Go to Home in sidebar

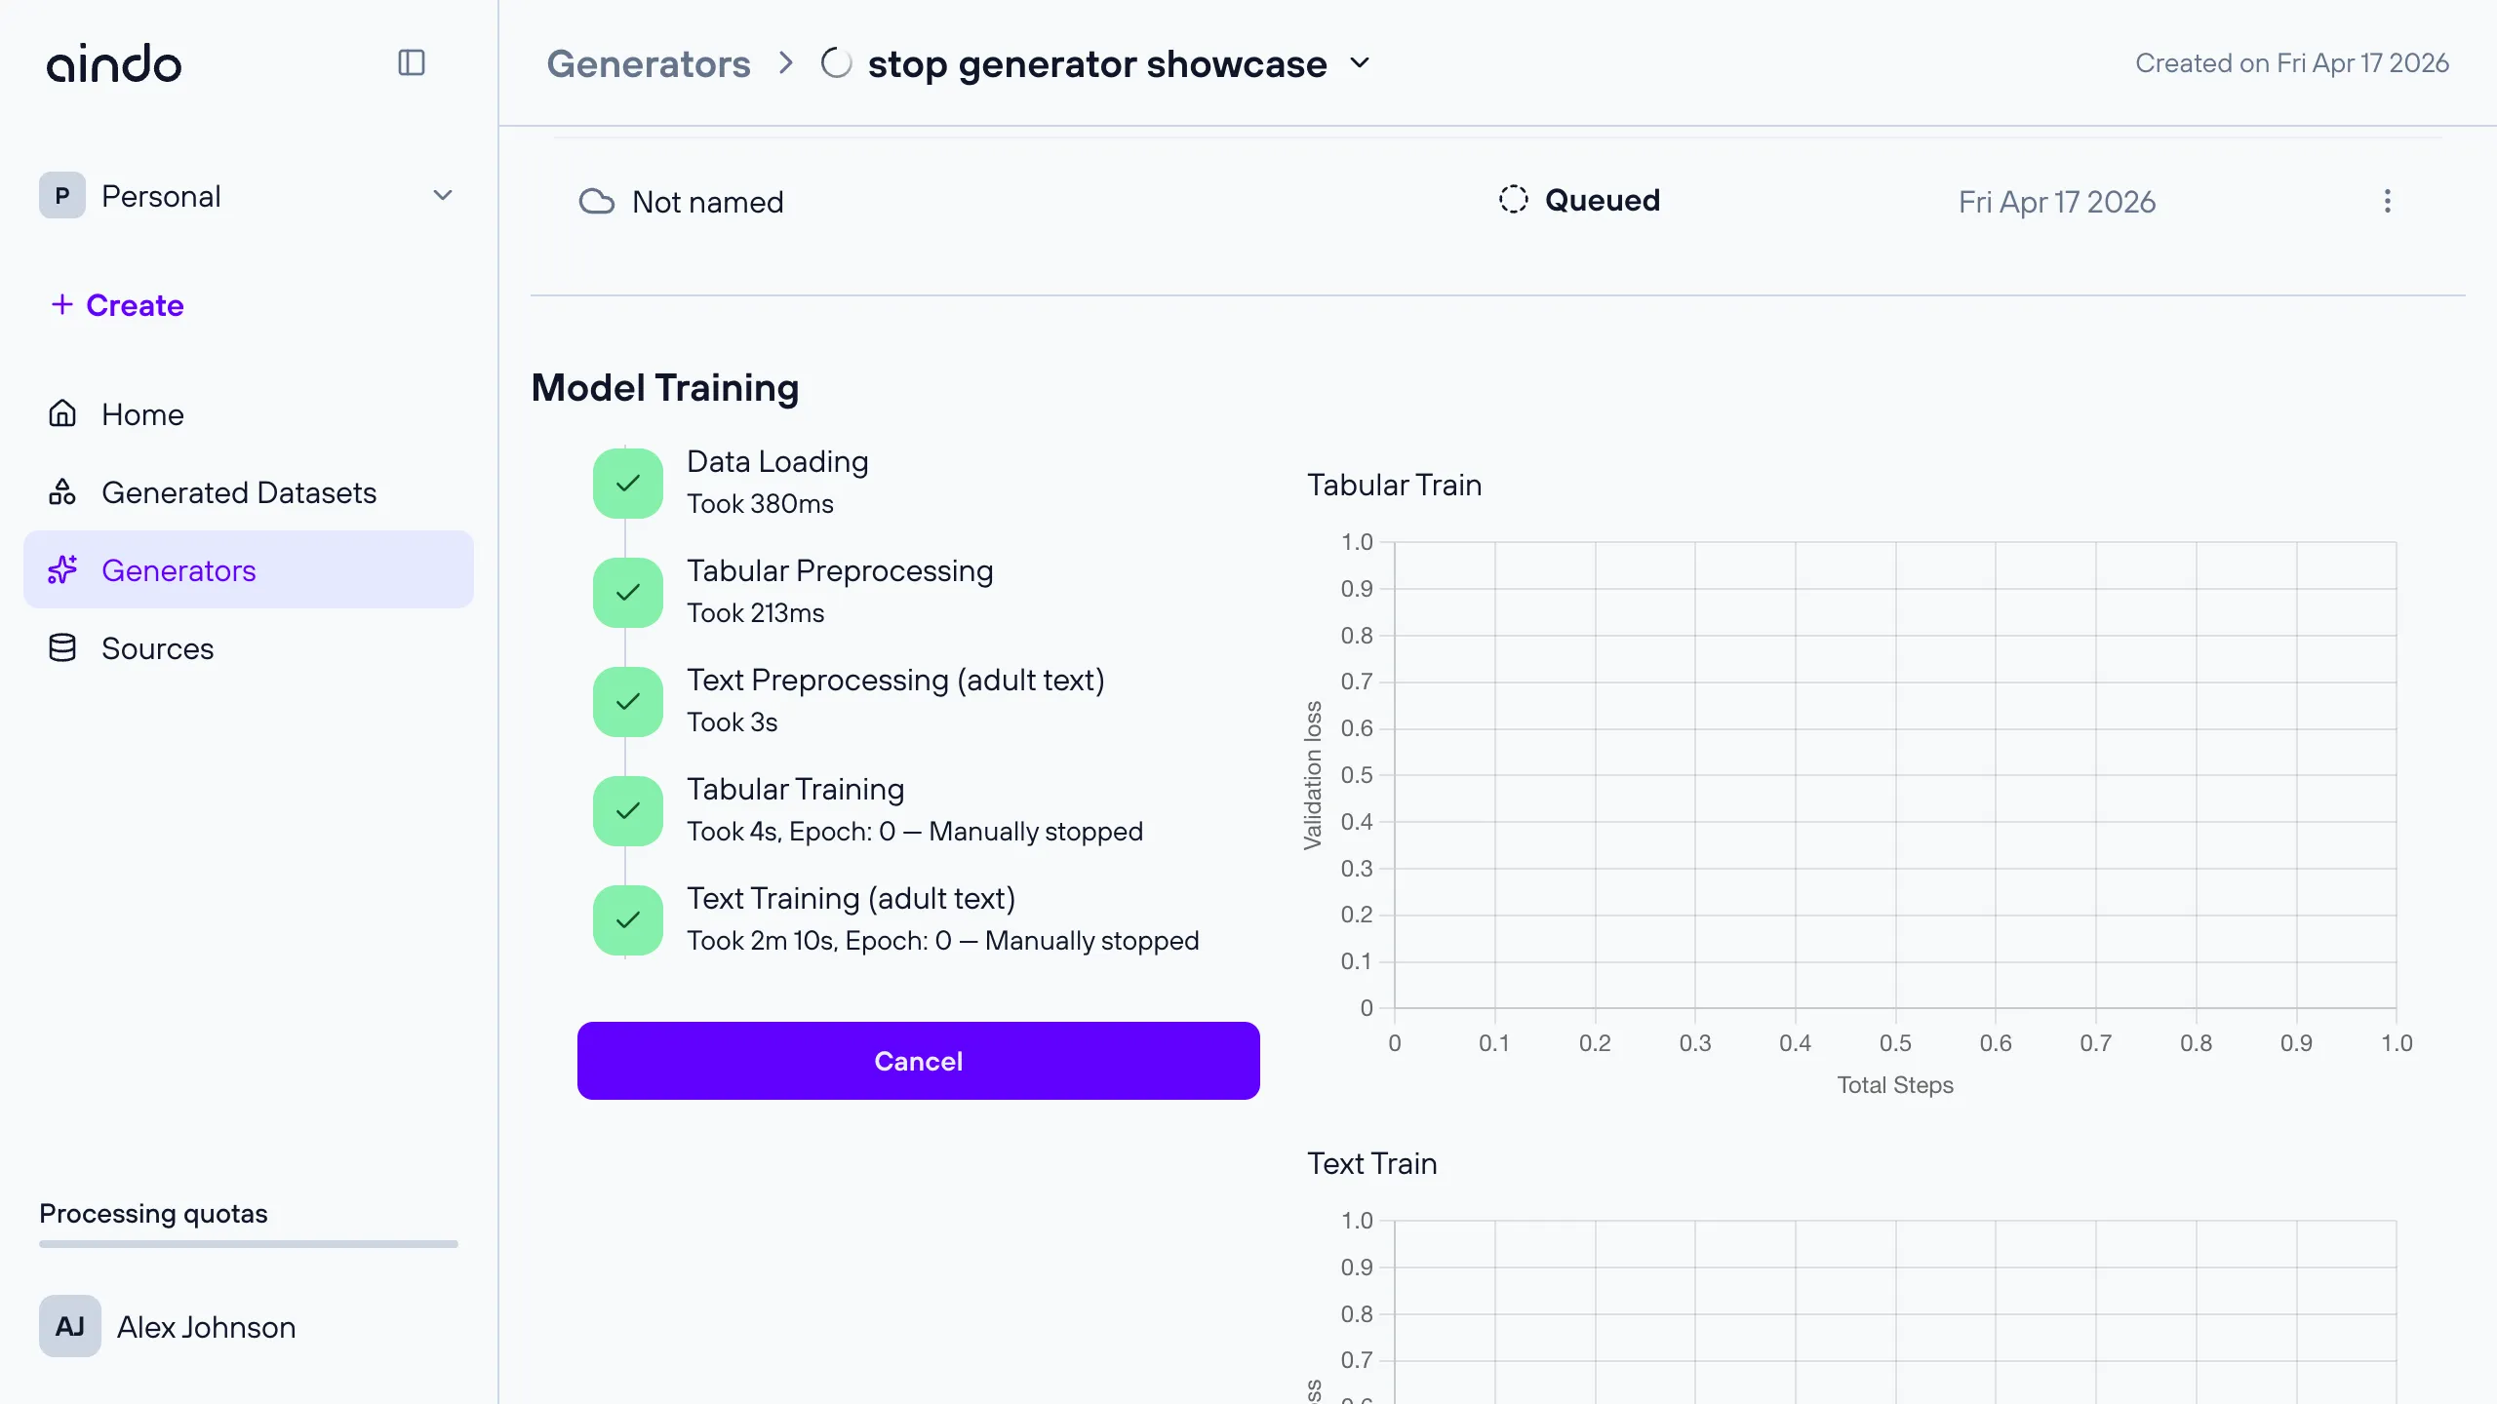(249, 414)
